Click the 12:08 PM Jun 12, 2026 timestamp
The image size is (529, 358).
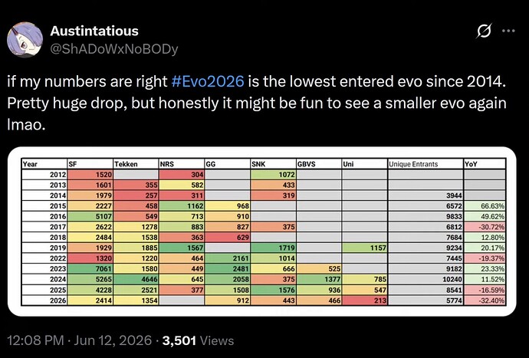[79, 340]
